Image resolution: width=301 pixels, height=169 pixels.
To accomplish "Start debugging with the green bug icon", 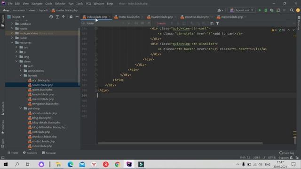I will [x=266, y=10].
